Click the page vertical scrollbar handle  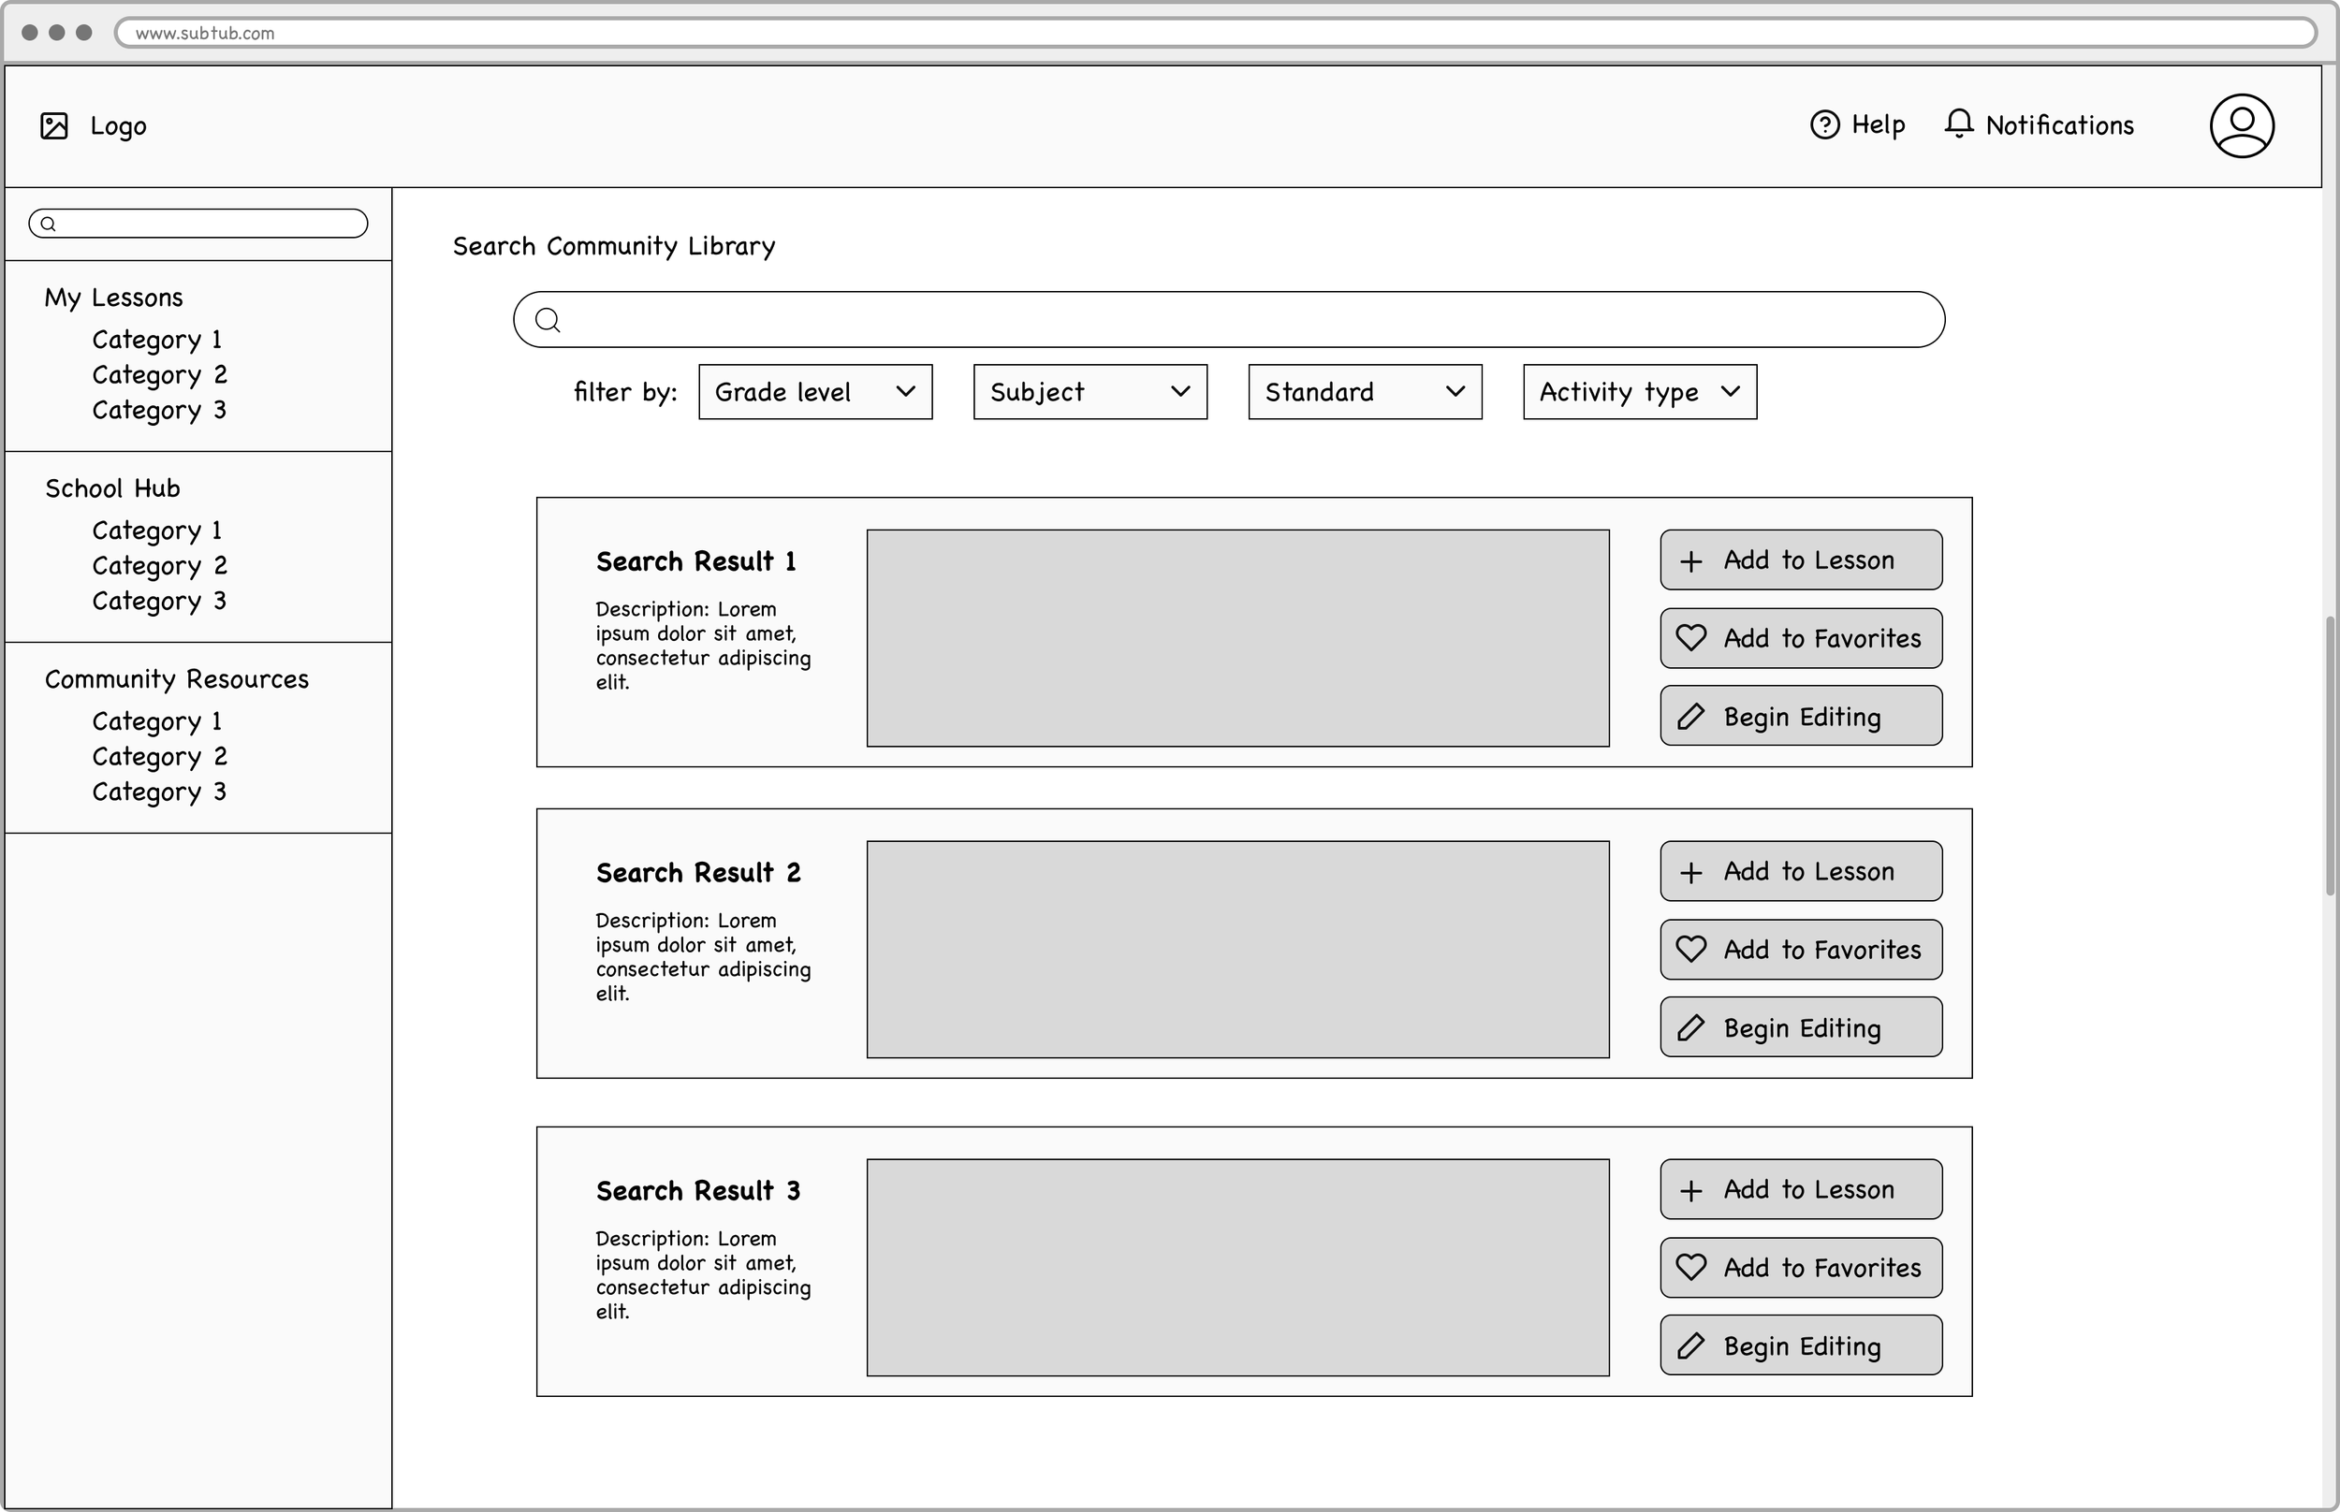(x=2329, y=756)
